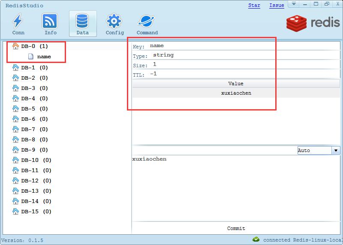Open the Command planet icon
This screenshot has height=245, width=343.
(x=146, y=21)
